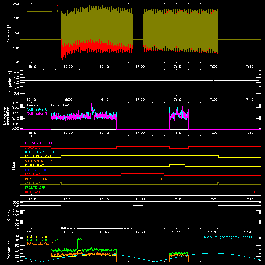Click the red X legend label
This screenshot has height=265, width=265.
(57, 6)
